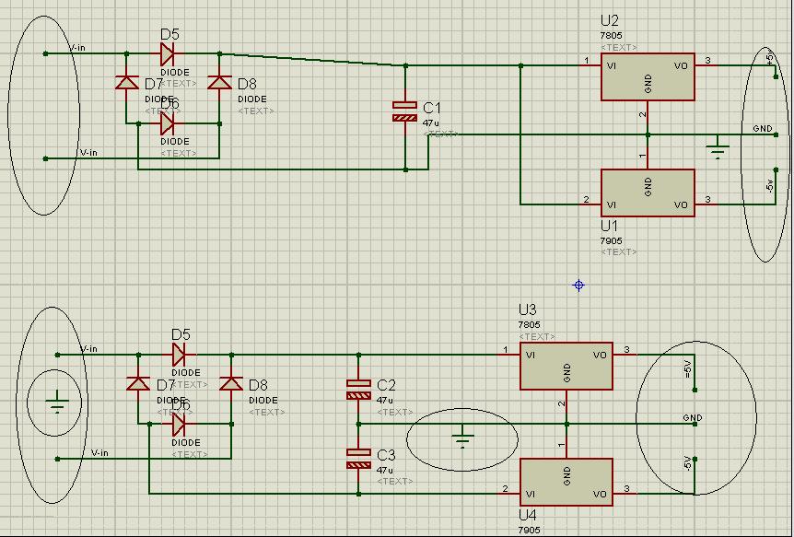Click the blue origin marker crosshair

click(578, 286)
